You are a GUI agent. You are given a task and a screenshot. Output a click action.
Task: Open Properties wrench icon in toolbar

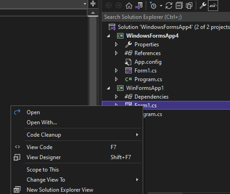tap(203, 6)
